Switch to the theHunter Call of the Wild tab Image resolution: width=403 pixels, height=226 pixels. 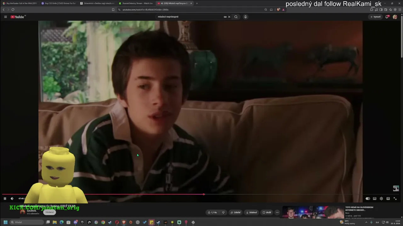[20, 3]
